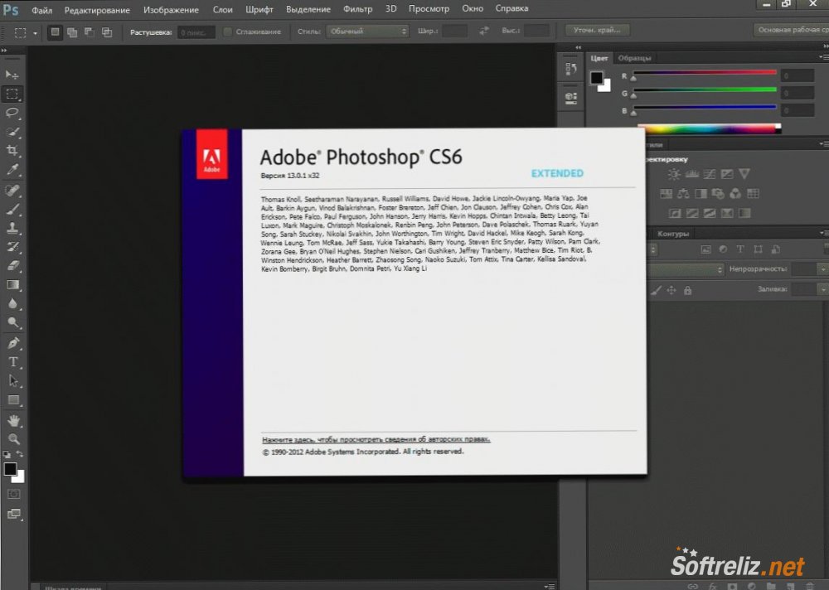Screen dimensions: 829x590
Task: Select the Eyedropper tool
Action: 12,170
